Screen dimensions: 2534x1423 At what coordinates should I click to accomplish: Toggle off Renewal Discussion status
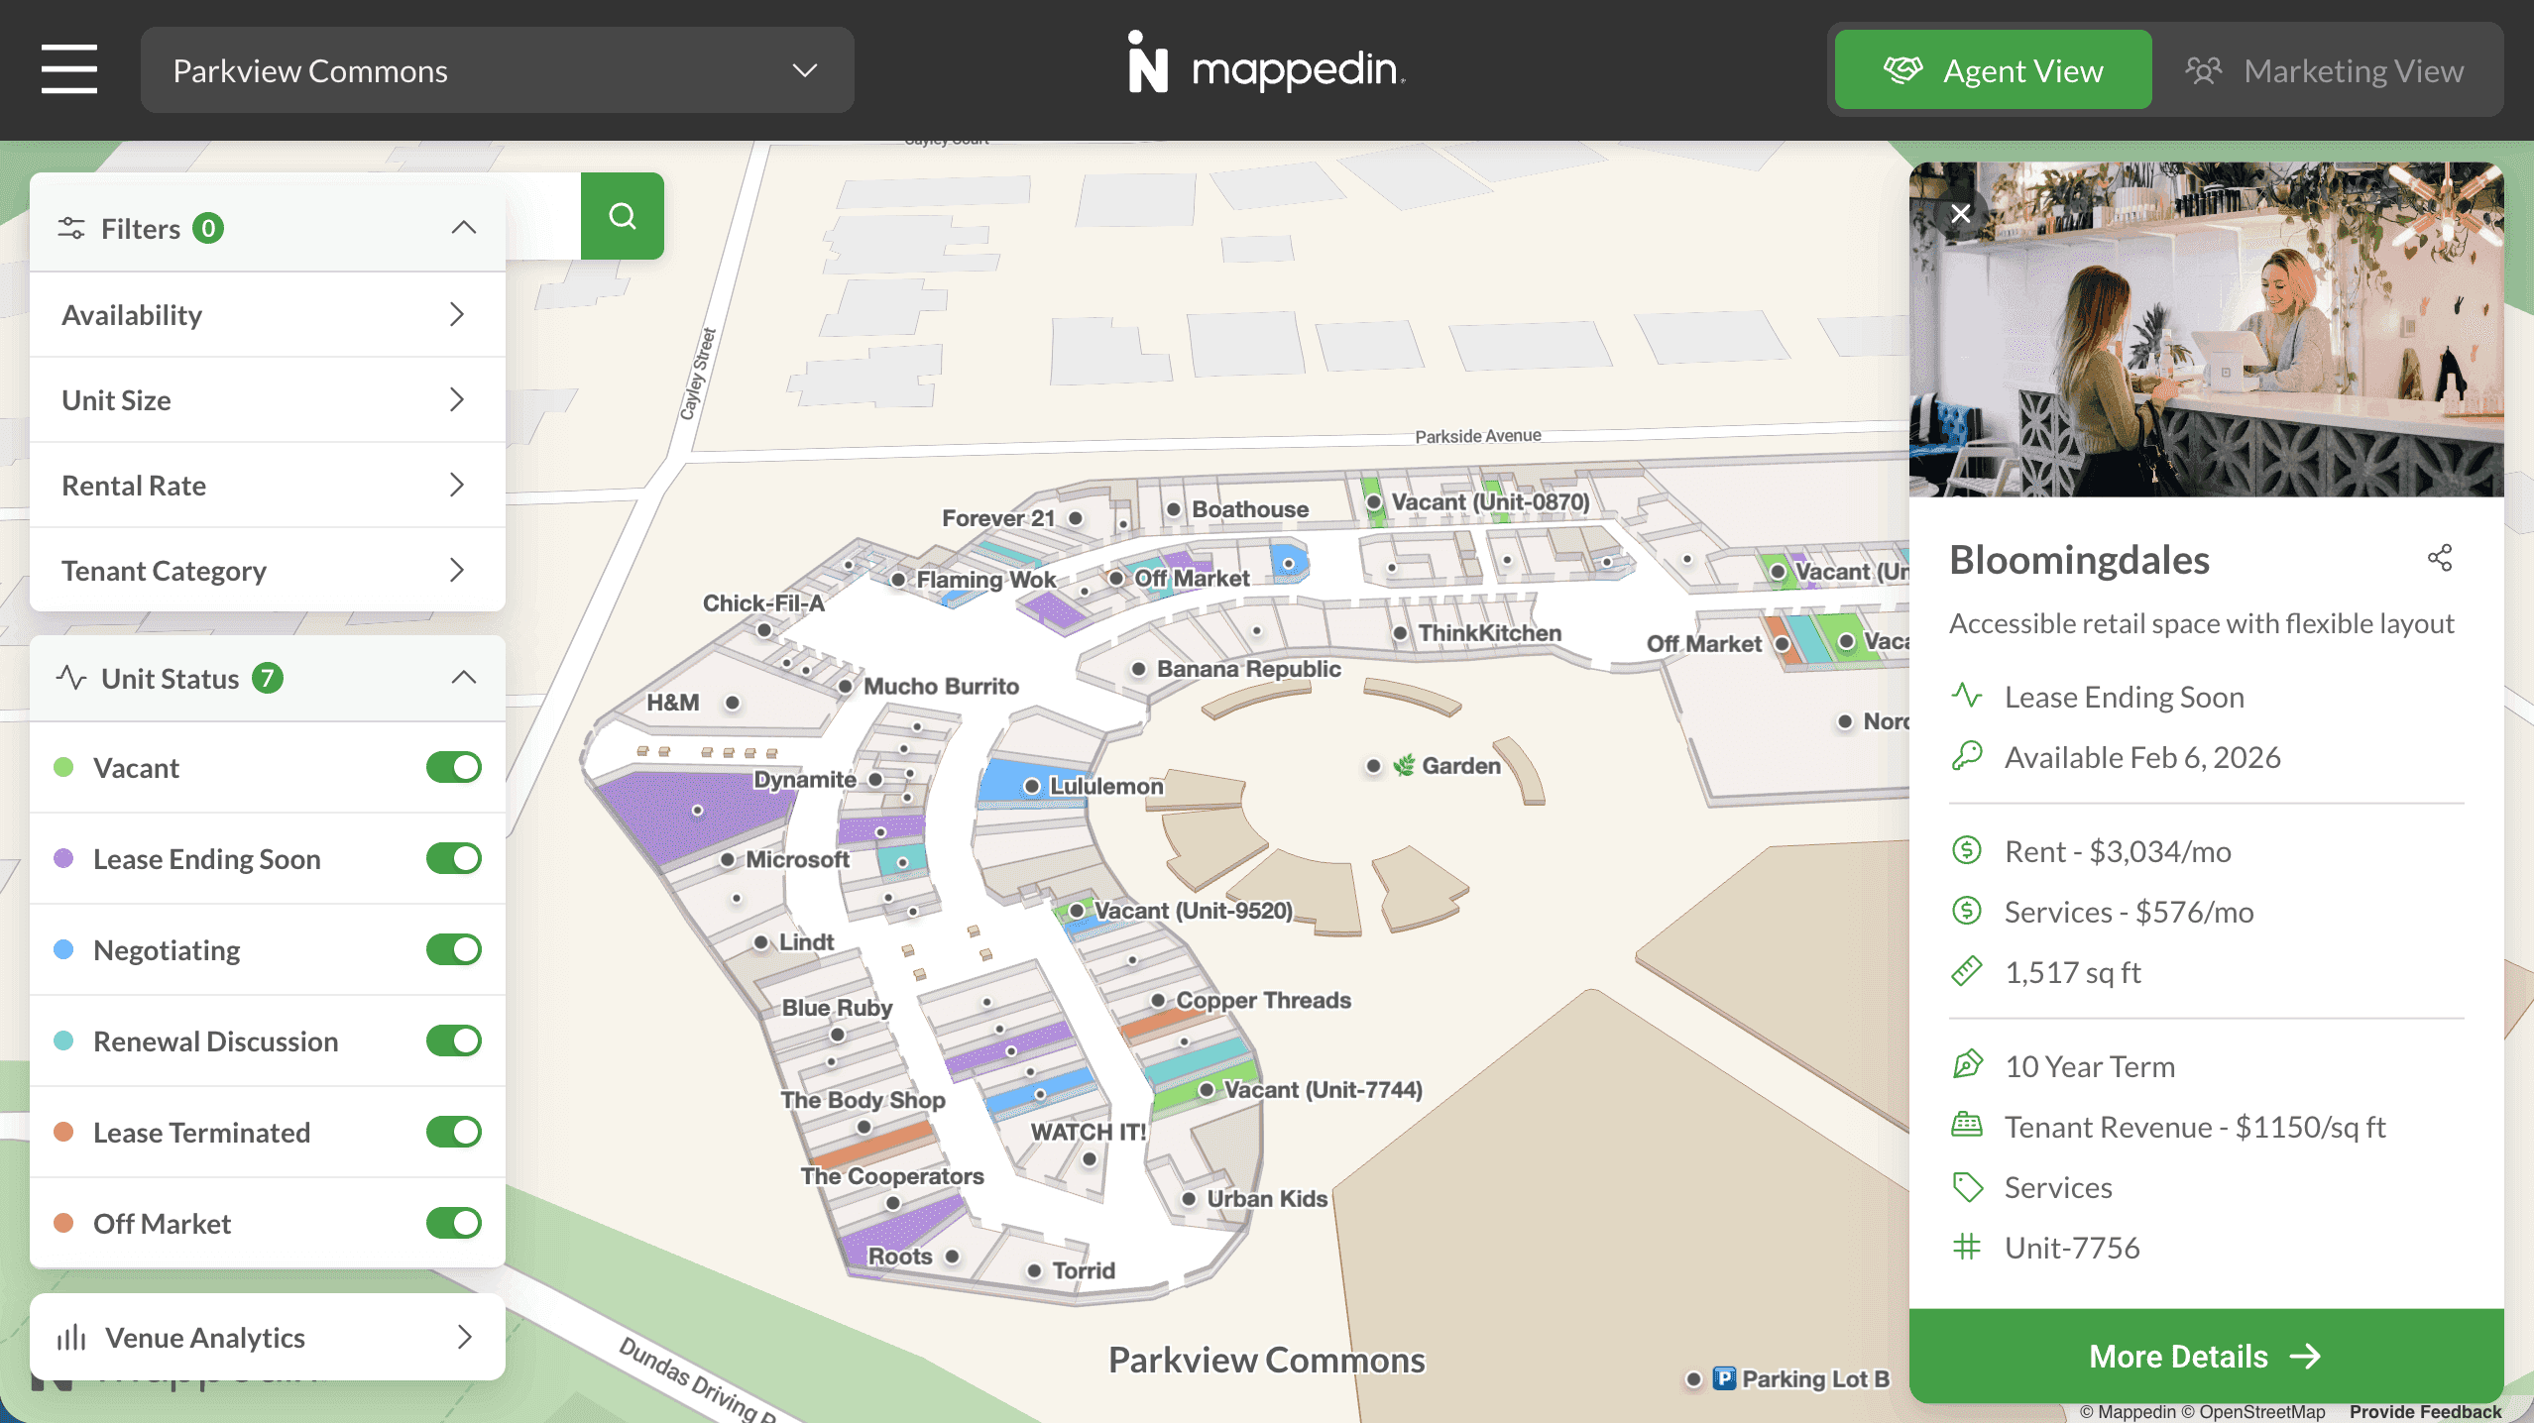tap(454, 1040)
